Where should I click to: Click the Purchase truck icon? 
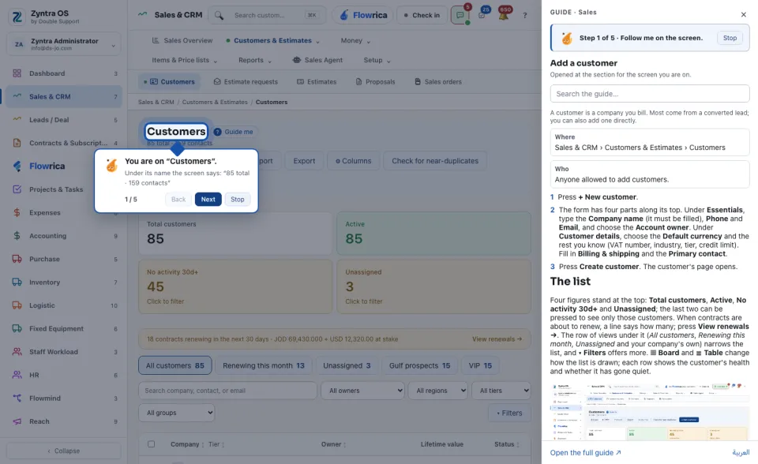point(17,259)
